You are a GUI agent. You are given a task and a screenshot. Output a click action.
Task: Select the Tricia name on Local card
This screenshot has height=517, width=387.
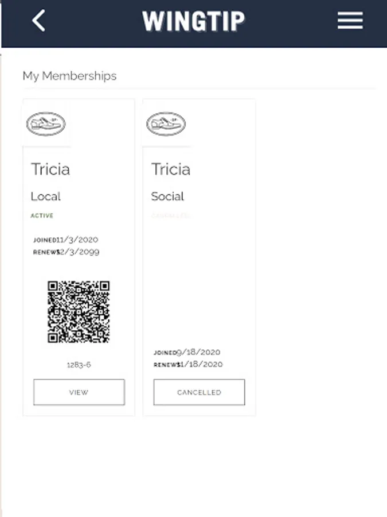tap(50, 169)
